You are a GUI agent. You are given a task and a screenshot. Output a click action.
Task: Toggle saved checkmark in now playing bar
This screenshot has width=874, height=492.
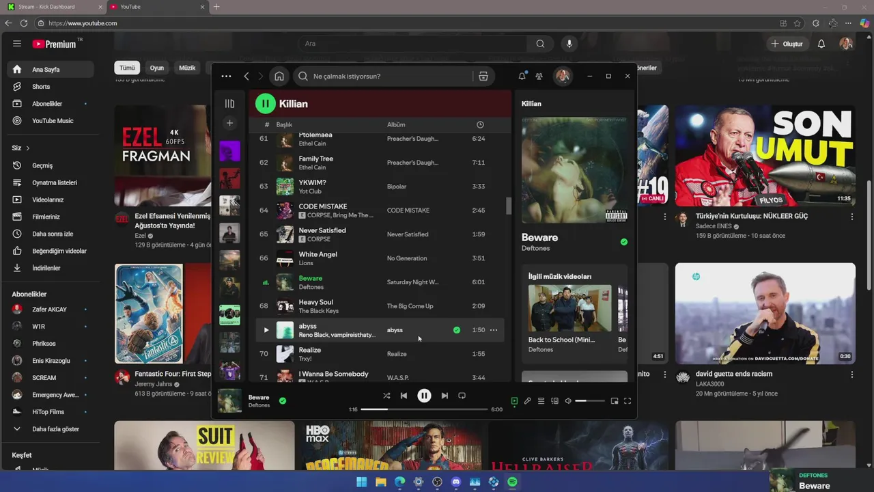283,400
